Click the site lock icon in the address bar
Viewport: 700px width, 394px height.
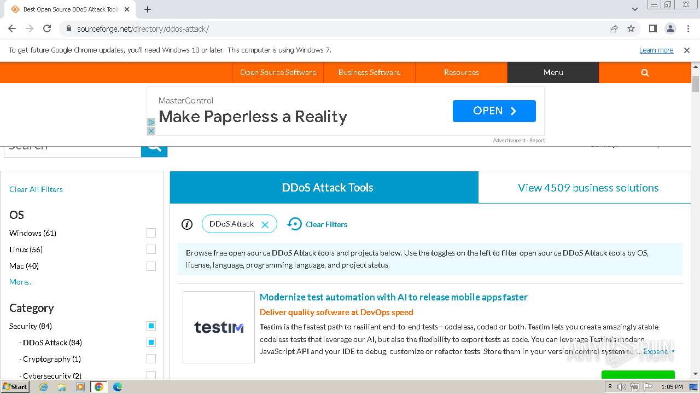coord(68,28)
